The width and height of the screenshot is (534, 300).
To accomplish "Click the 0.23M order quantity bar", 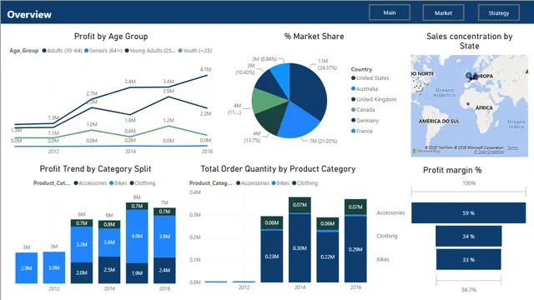I will click(271, 257).
